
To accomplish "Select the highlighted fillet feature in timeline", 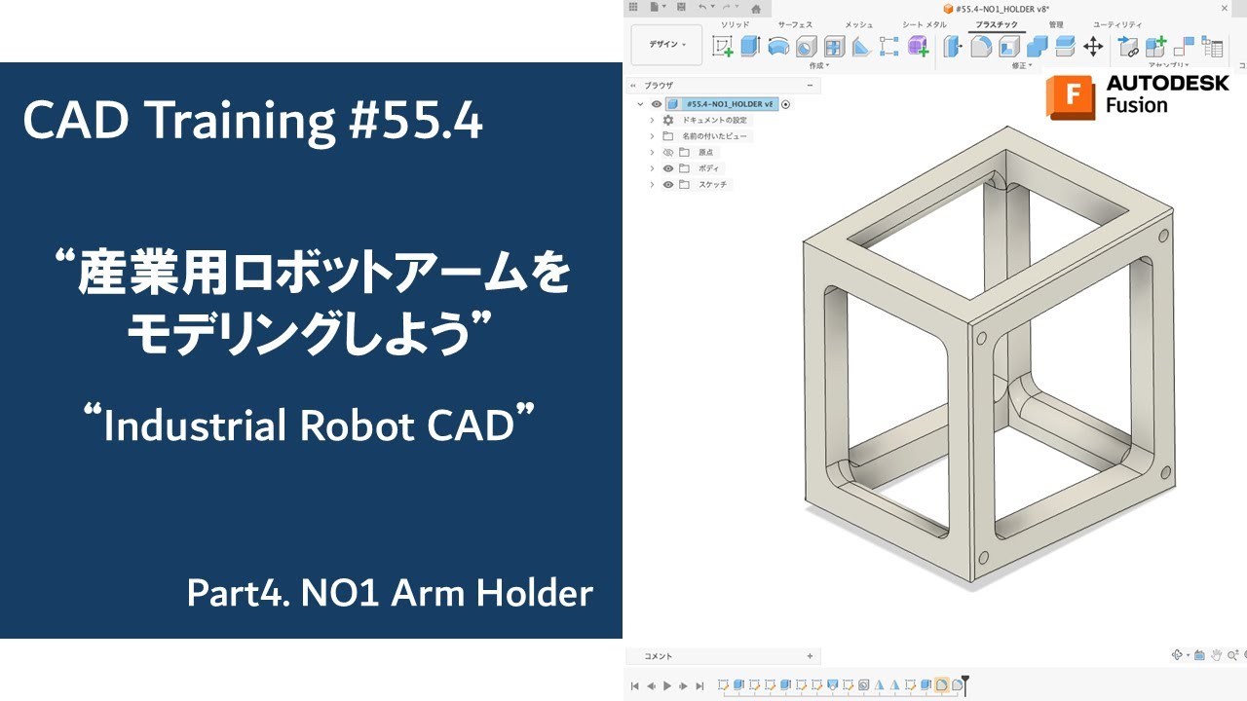I will click(942, 685).
